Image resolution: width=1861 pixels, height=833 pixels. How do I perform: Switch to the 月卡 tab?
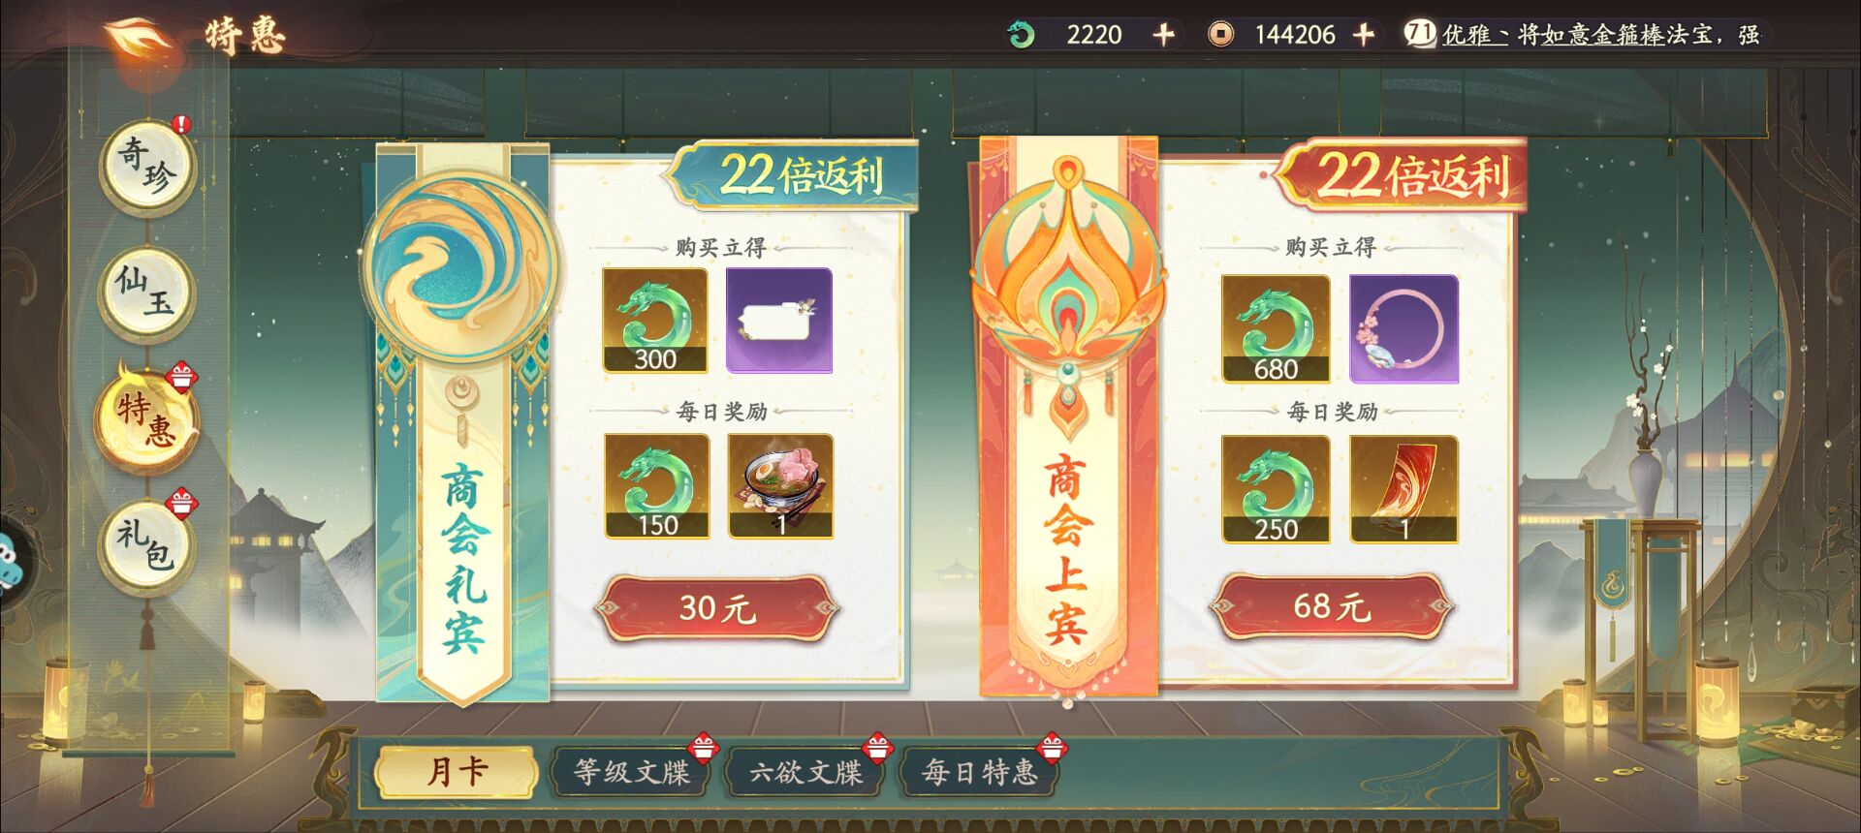(456, 772)
